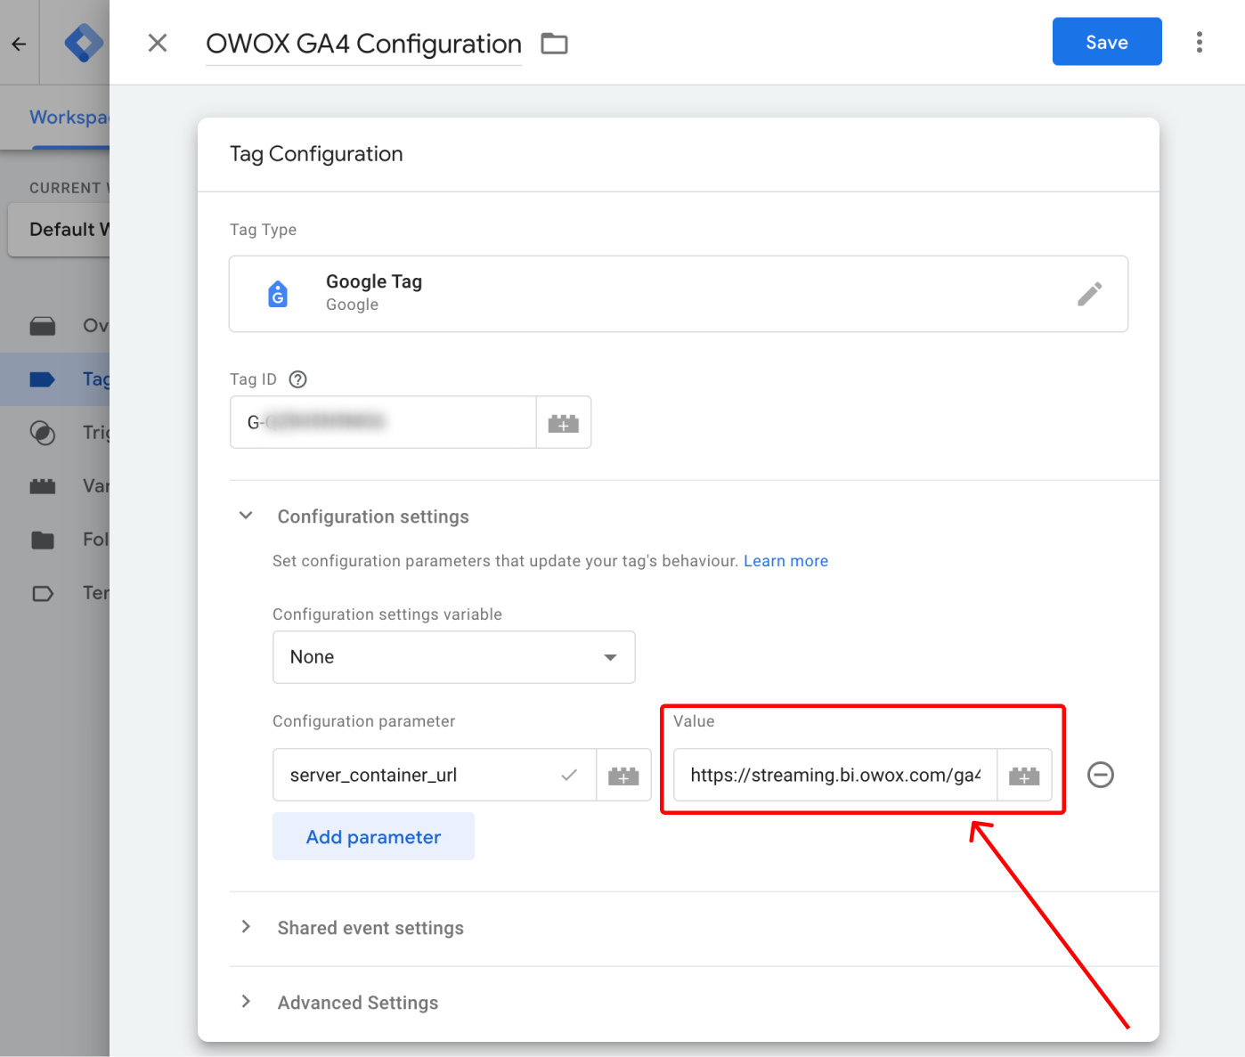Click the Save button
The height and width of the screenshot is (1057, 1245).
coord(1107,42)
